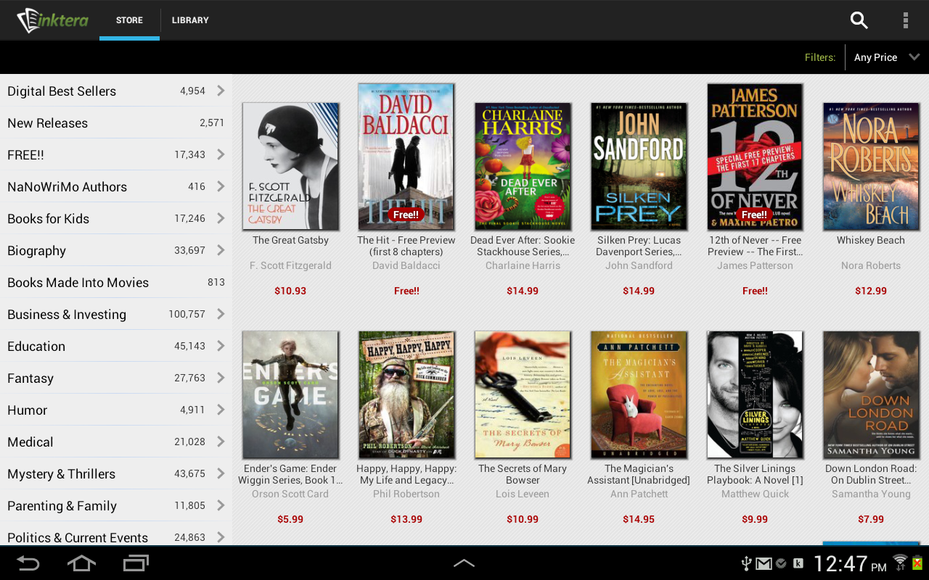Screen dimensions: 929x580
Task: Expand Fantasy category chevron
Action: point(221,378)
